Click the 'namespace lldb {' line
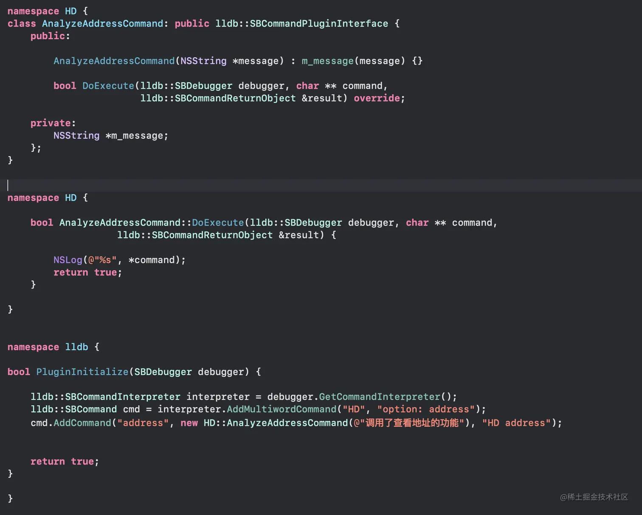 point(53,347)
